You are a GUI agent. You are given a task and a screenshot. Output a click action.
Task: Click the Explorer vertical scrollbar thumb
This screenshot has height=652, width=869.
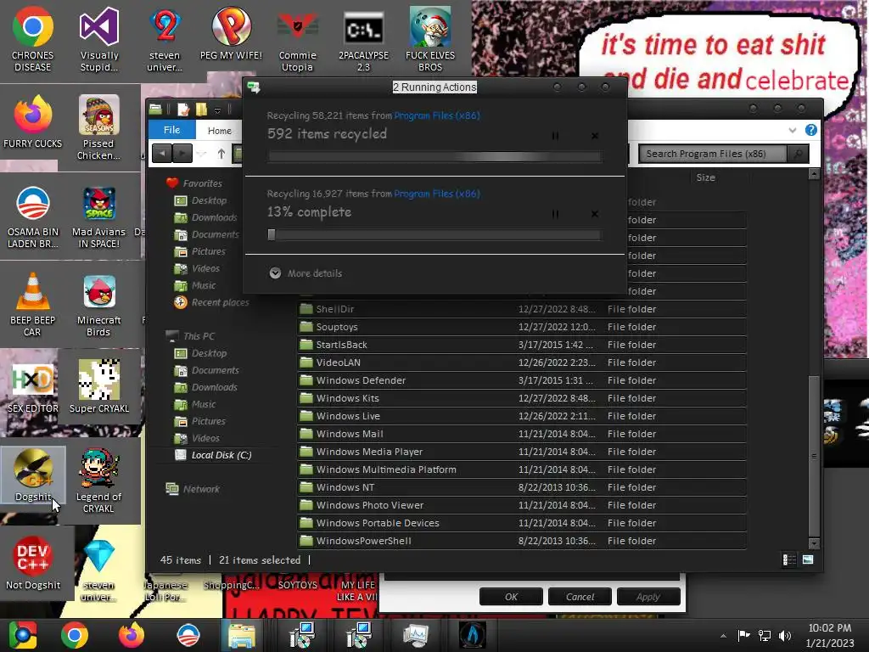814,456
